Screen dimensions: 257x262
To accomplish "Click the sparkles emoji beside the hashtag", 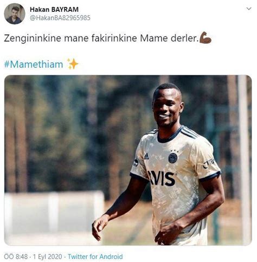I will 73,64.
